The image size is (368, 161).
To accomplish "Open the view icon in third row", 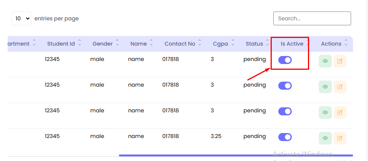I will pos(325,112).
